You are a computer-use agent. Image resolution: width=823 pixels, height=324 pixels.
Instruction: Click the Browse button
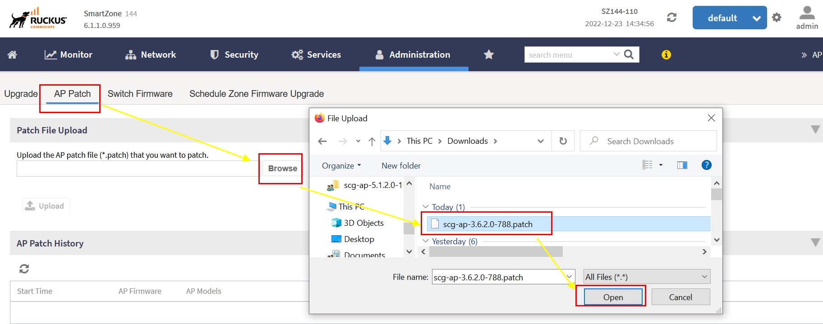[x=283, y=169]
